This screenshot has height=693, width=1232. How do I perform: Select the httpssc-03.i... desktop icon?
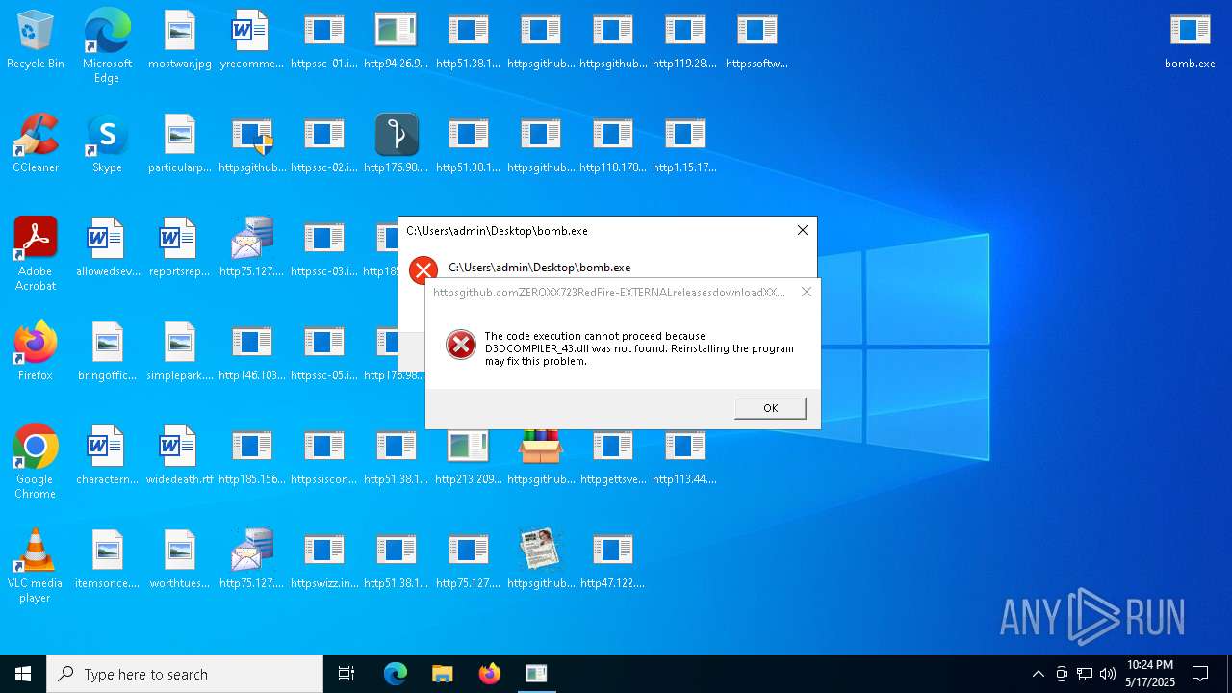[324, 248]
